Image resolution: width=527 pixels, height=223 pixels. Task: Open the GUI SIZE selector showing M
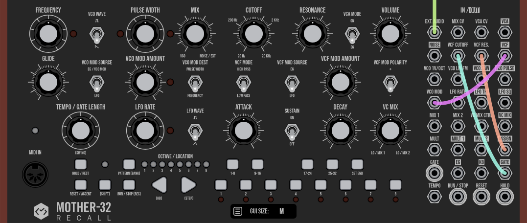coord(281,211)
